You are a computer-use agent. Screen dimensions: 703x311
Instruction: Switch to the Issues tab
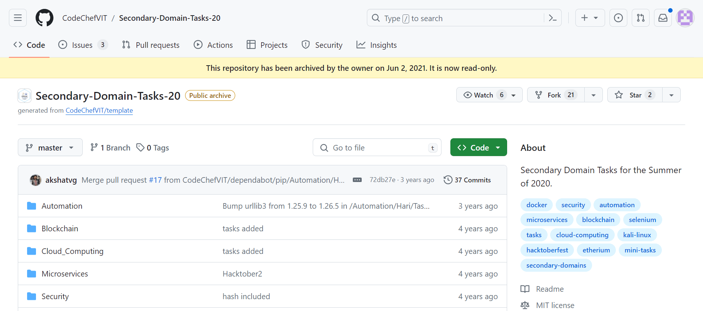tap(82, 45)
